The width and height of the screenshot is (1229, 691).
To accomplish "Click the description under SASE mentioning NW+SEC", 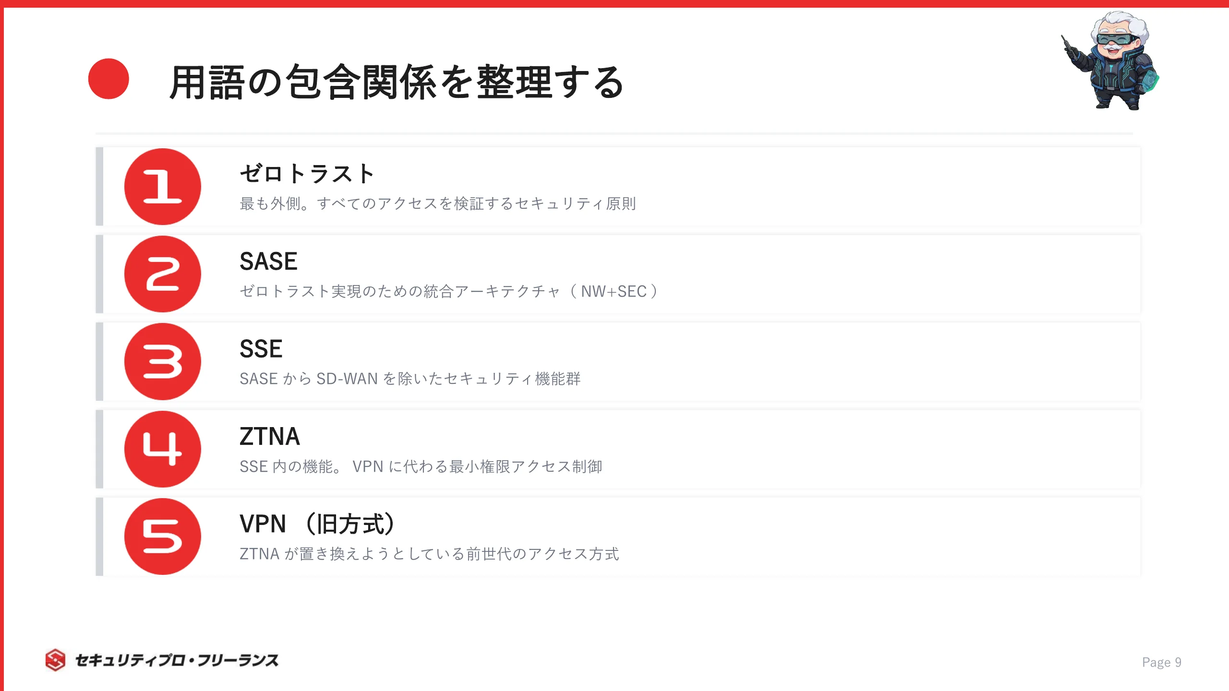I will pyautogui.click(x=449, y=291).
